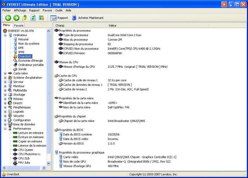Open the Outils menu
The image size is (248, 178).
pos(59,10)
